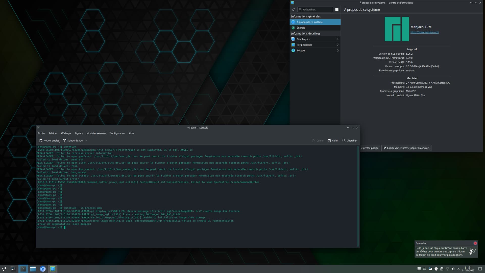Open Chromium from the taskbar
The image size is (485, 273).
tap(43, 269)
